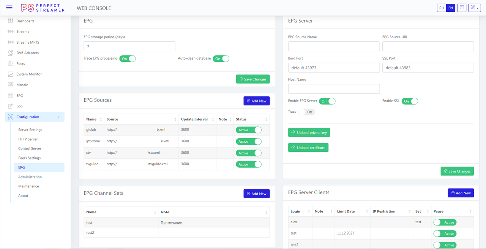Sort EPG Sources by Status column
486x249 pixels.
click(x=251, y=119)
